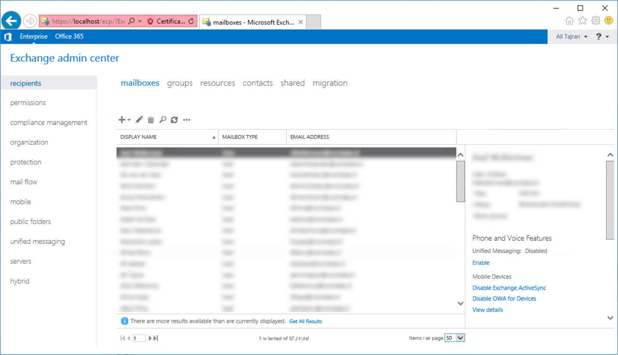The width and height of the screenshot is (618, 355).
Task: Refresh the page from address bar
Action: coord(192,21)
